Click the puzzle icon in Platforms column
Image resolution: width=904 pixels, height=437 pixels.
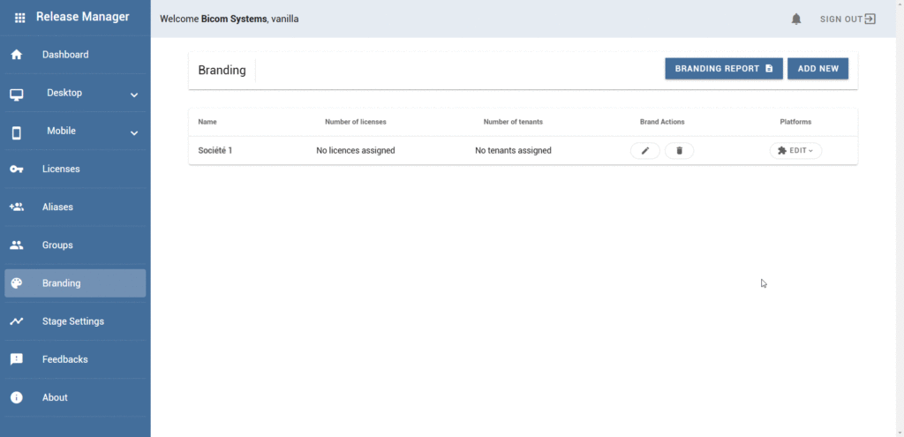(x=782, y=150)
